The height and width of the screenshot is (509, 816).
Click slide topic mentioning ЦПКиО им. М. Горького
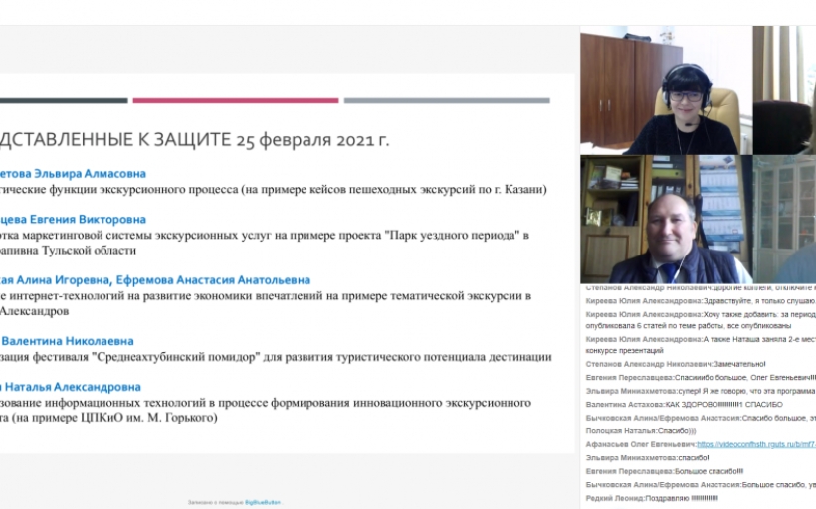[266, 410]
